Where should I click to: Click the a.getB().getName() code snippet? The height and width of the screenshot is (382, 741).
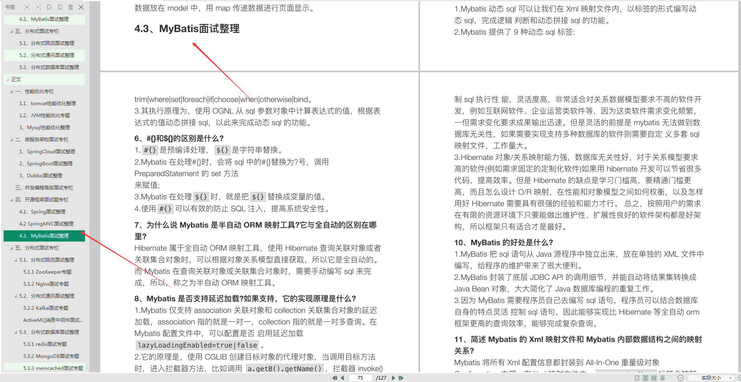pyautogui.click(x=284, y=368)
